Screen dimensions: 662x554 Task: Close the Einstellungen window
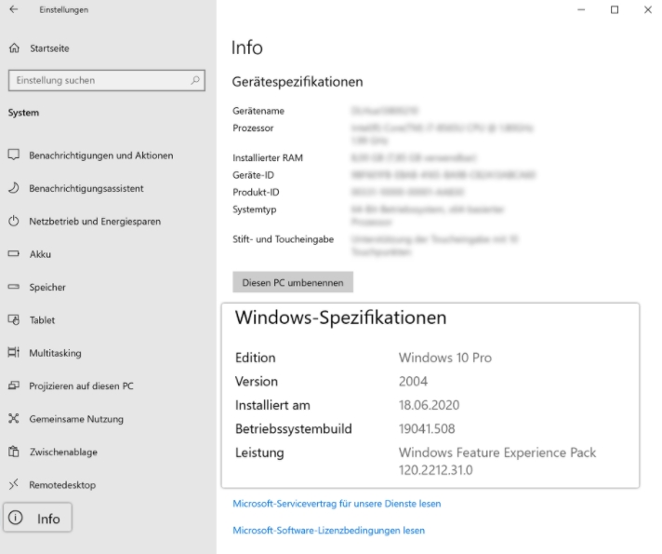click(648, 9)
